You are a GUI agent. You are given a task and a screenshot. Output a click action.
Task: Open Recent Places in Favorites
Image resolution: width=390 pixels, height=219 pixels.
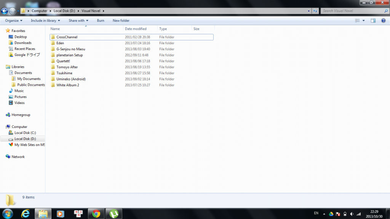click(25, 49)
